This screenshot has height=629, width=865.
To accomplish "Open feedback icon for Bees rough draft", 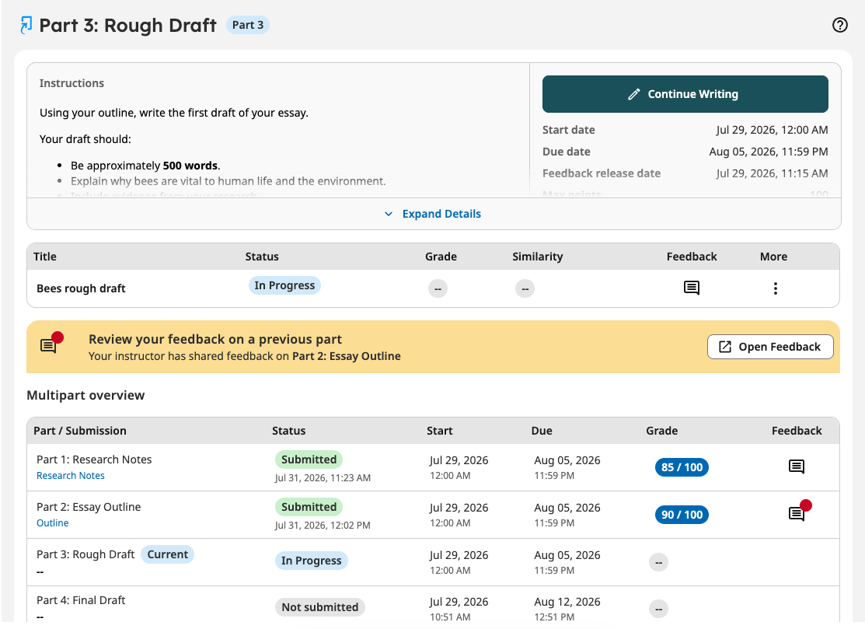I will point(691,288).
